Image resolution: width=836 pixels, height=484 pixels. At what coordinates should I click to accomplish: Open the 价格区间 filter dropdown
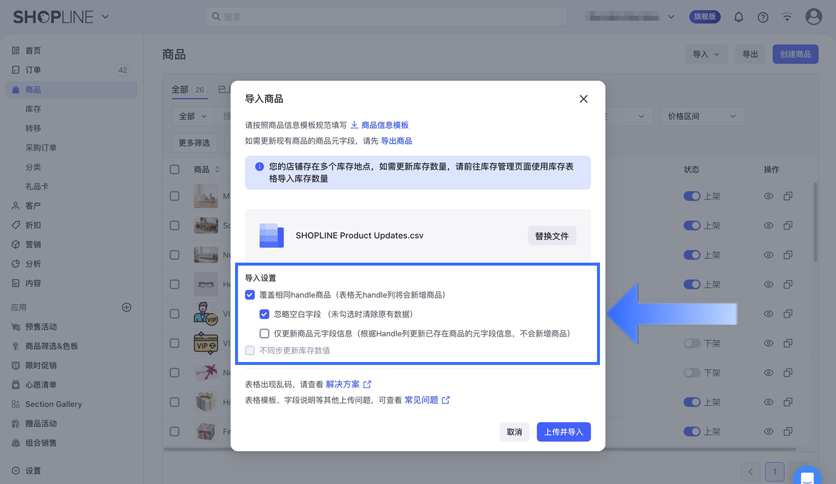[702, 117]
